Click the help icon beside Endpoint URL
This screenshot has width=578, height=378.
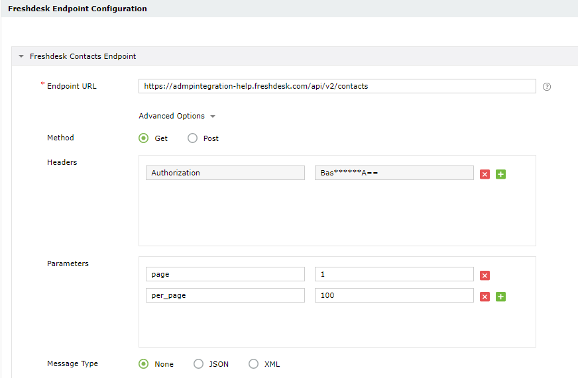point(547,87)
